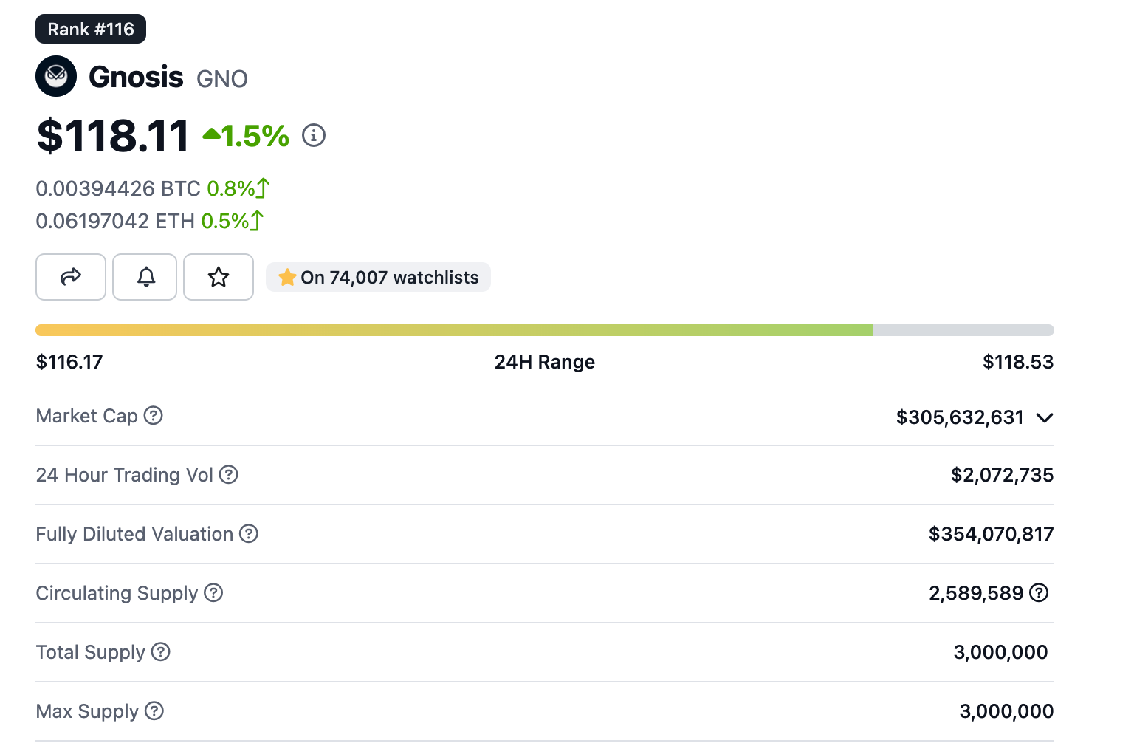Screen dimensions: 1134x743
Task: Click the BTC price 0.00394426 text
Action: tap(118, 189)
